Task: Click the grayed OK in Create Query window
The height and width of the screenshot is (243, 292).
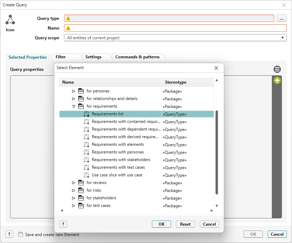Action: [x=253, y=234]
